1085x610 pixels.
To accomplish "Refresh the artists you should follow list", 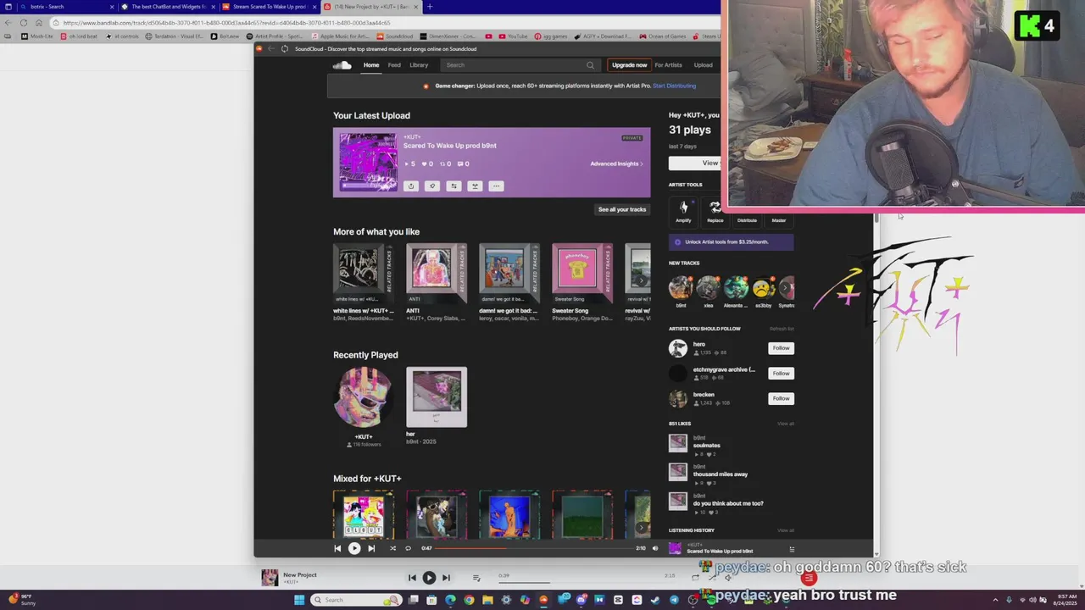I will pyautogui.click(x=782, y=329).
